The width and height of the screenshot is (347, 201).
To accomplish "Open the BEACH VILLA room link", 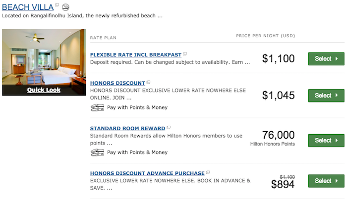I will tap(28, 7).
